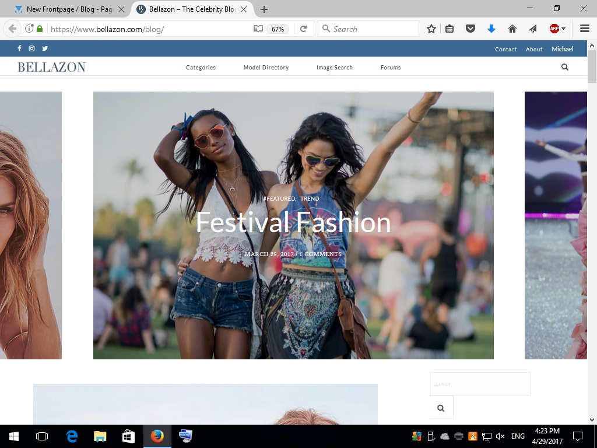Screen dimensions: 597x448
Task: Open Microsoft Edge from the taskbar
Action: pyautogui.click(x=72, y=436)
